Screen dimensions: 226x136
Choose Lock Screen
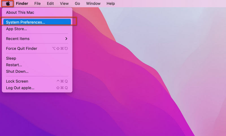[17, 81]
